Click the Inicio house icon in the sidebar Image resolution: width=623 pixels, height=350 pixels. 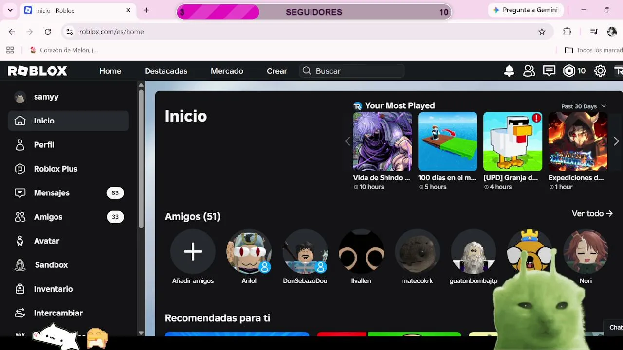[20, 121]
